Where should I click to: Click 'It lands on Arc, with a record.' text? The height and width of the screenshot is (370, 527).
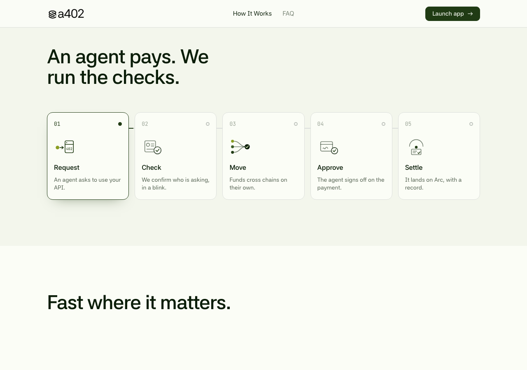[433, 184]
